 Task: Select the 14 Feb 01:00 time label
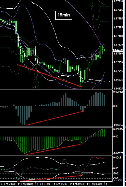pos(25,184)
